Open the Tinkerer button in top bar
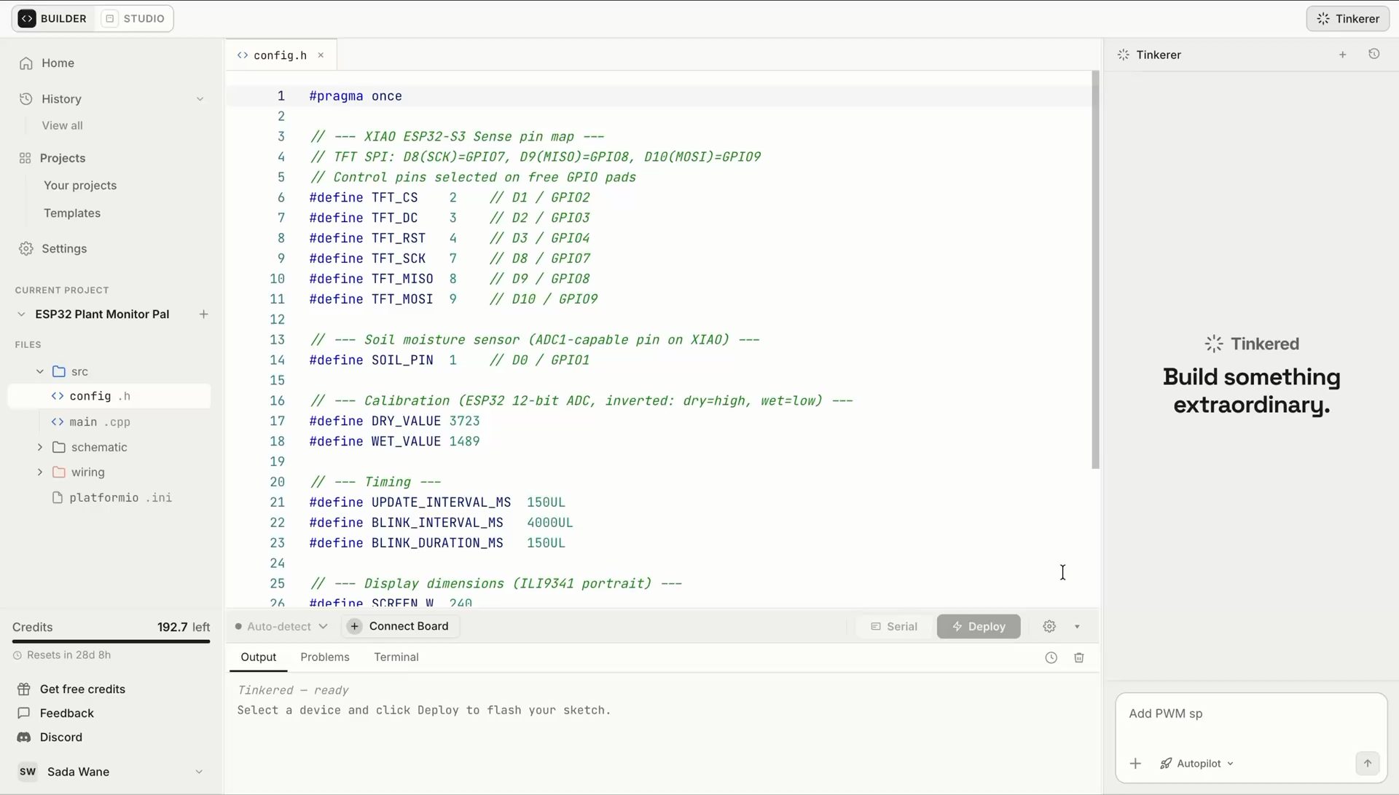This screenshot has height=795, width=1399. point(1347,19)
